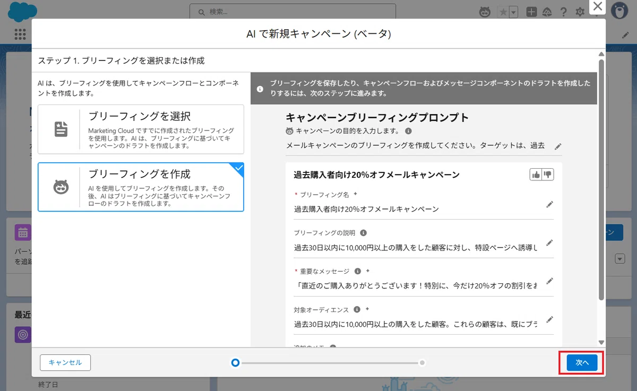The height and width of the screenshot is (391, 637).
Task: Click the edit pencil on the background page header
Action: tap(625, 34)
